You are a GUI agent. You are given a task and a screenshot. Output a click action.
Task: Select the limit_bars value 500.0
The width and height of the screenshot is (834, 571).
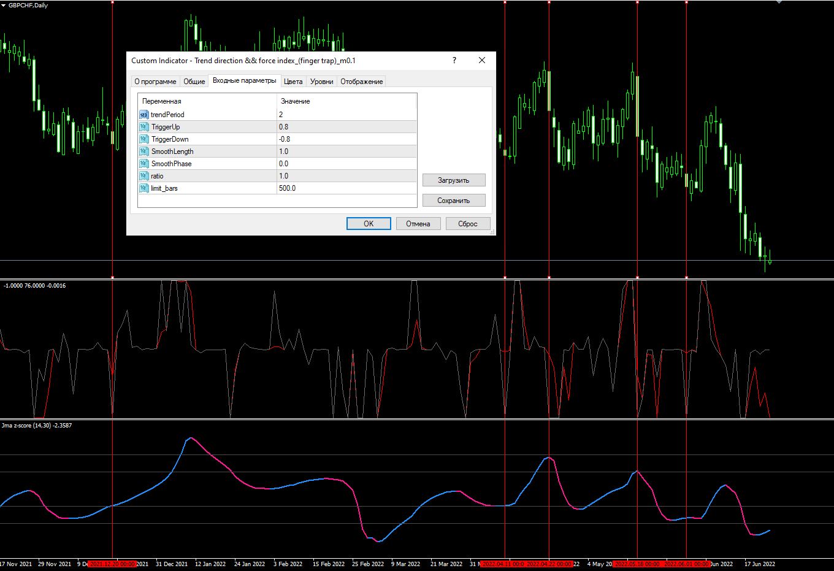tap(346, 188)
